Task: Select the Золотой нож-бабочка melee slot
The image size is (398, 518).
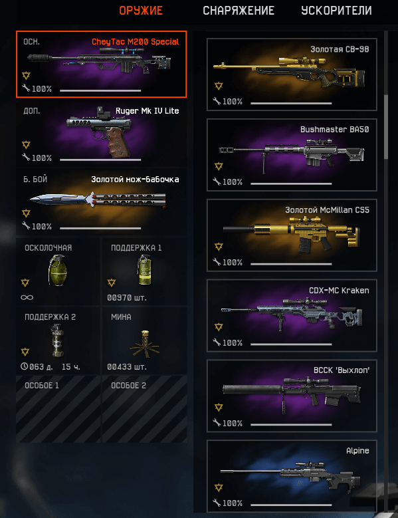Action: (101, 202)
